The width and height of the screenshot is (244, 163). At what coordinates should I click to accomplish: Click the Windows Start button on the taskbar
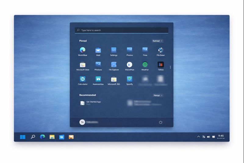tap(23, 137)
